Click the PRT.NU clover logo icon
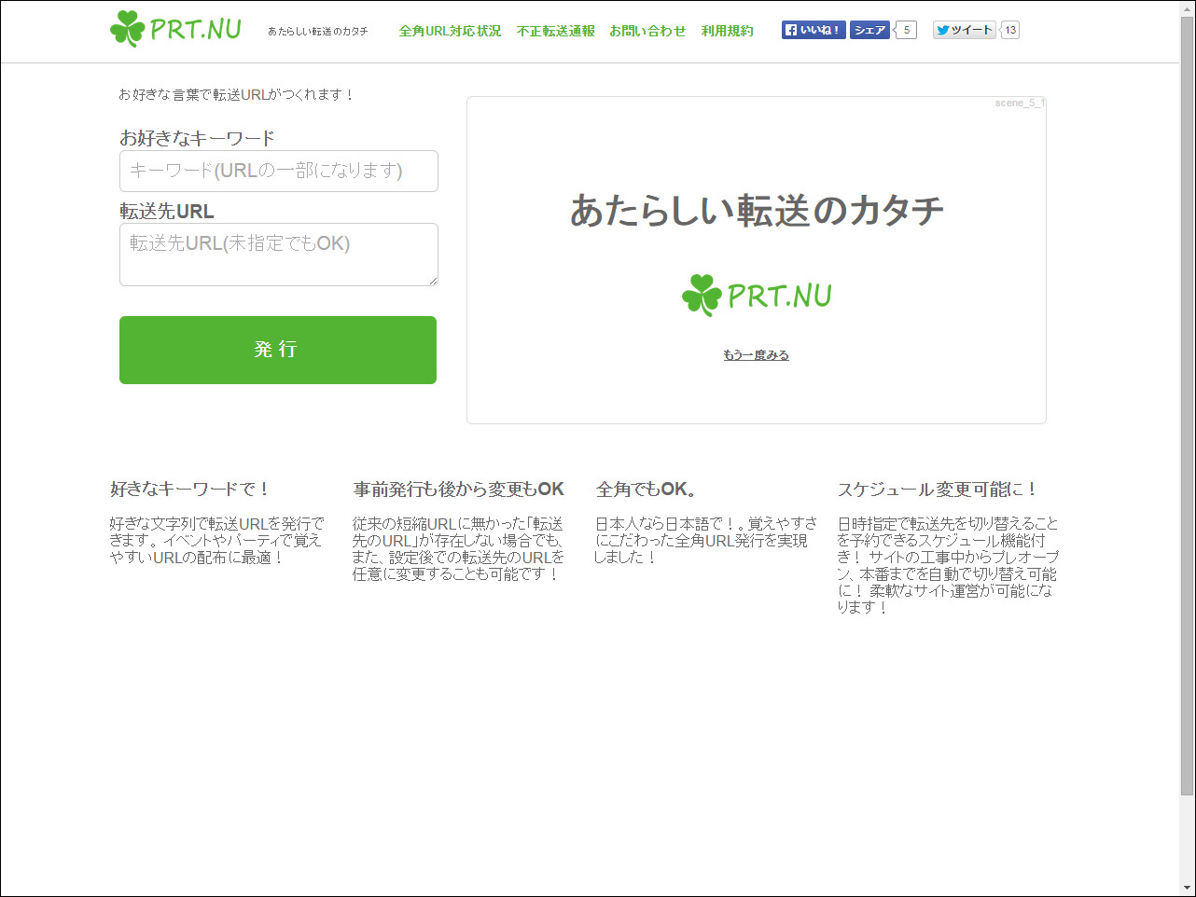 point(127,29)
